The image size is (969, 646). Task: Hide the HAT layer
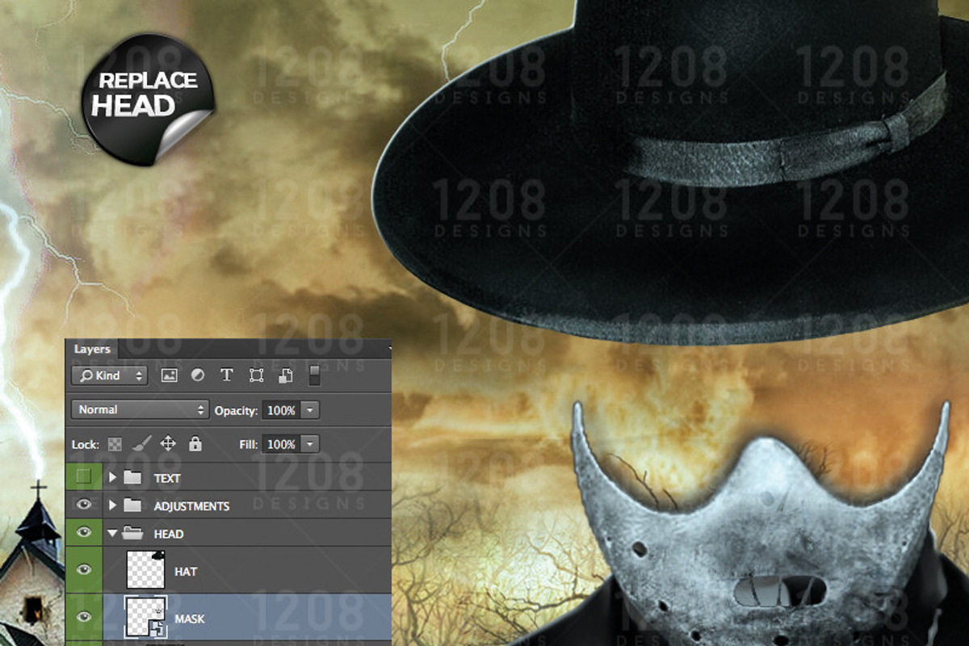click(x=83, y=571)
